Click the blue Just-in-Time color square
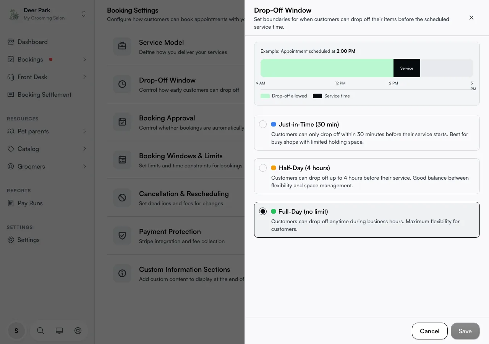The height and width of the screenshot is (344, 489). (274, 124)
